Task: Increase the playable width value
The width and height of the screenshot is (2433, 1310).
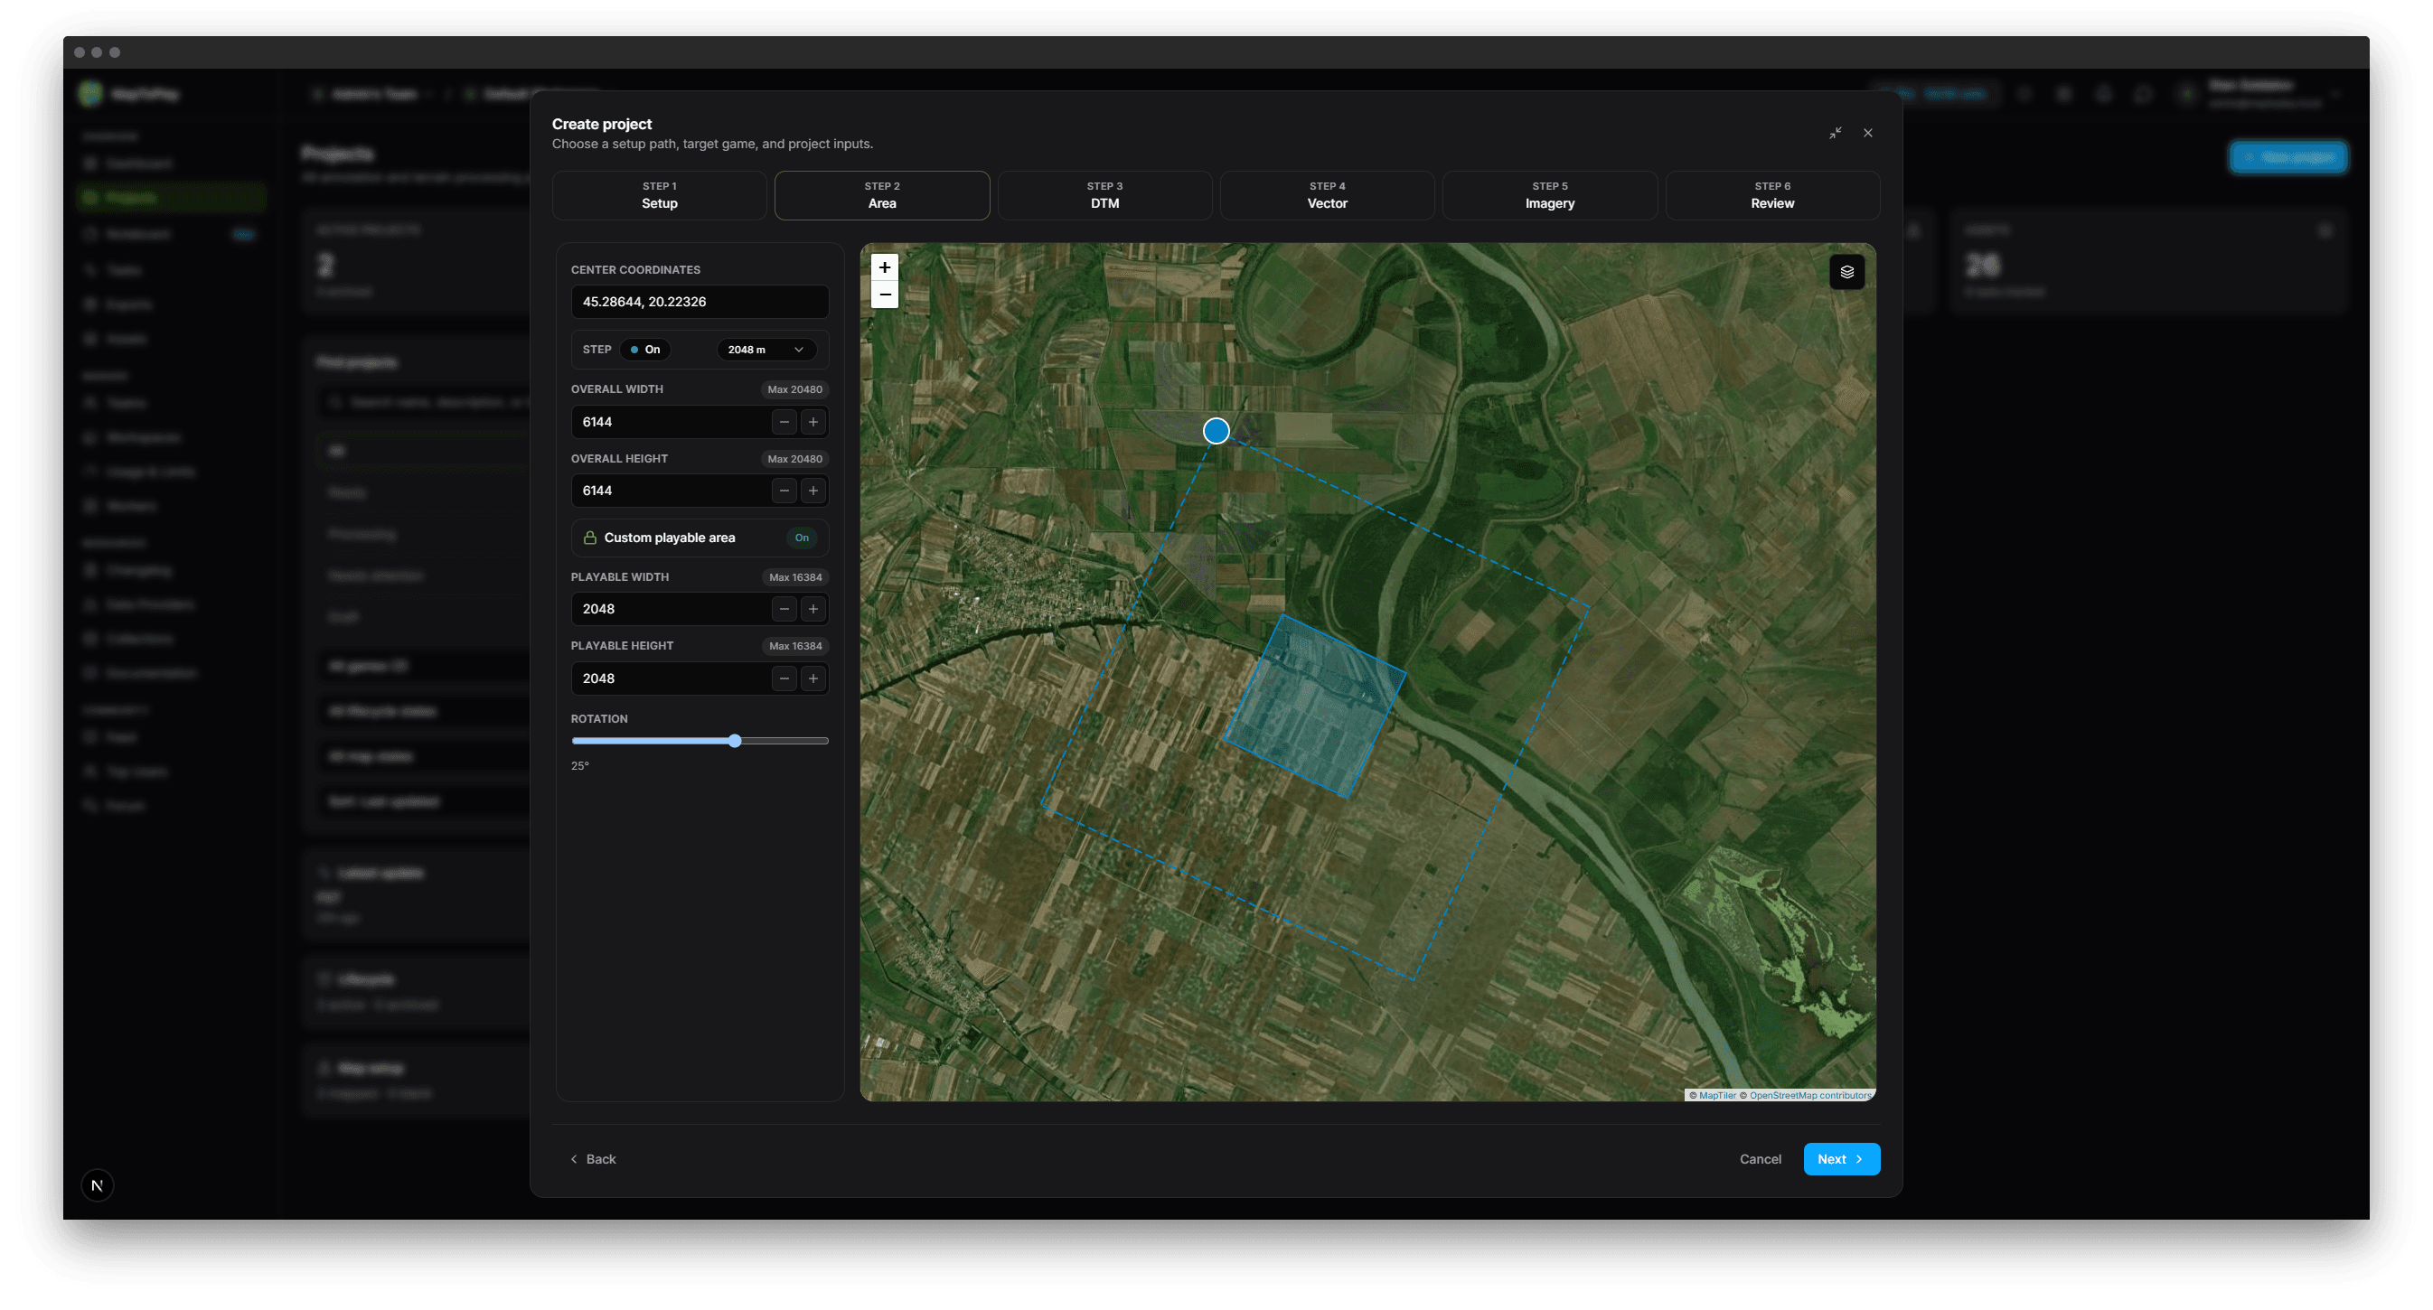Action: [x=813, y=609]
